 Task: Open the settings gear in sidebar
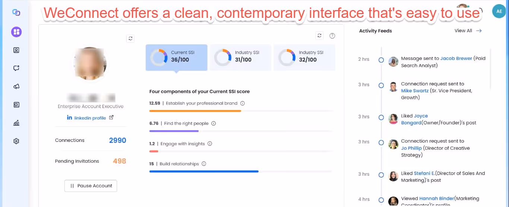click(x=16, y=141)
